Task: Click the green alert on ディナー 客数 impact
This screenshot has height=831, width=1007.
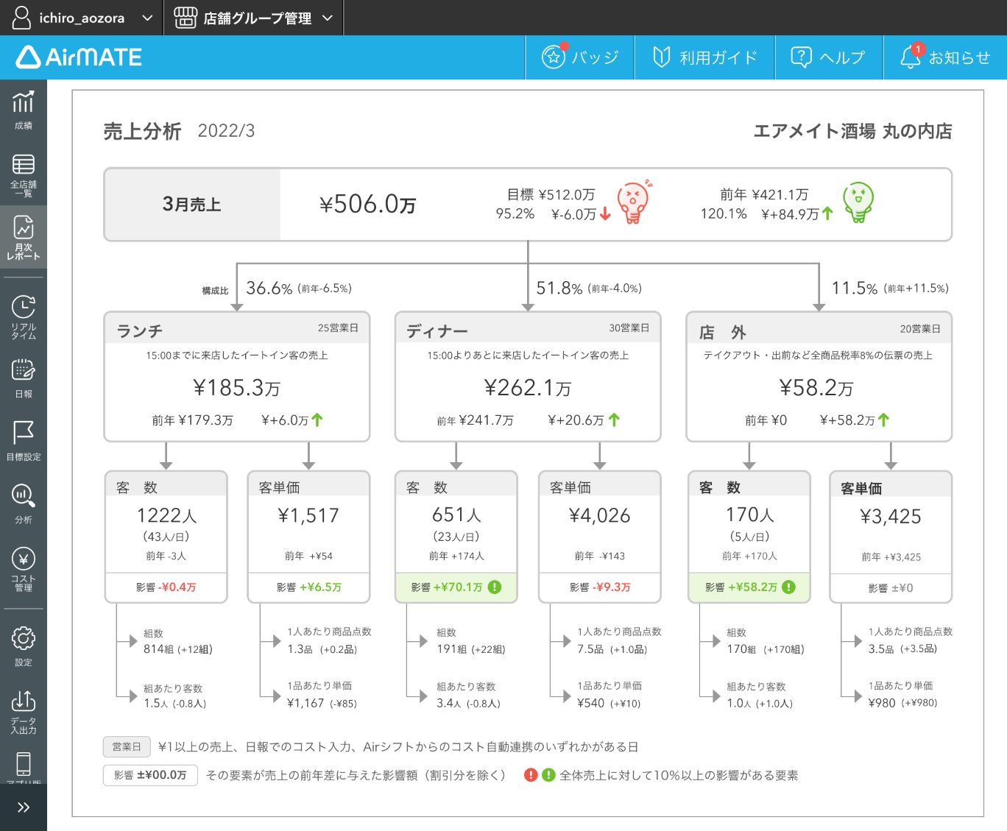Action: pos(495,587)
